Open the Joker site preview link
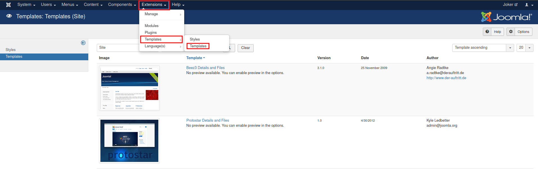Screen dimensions: 538x176 pyautogui.click(x=510, y=5)
